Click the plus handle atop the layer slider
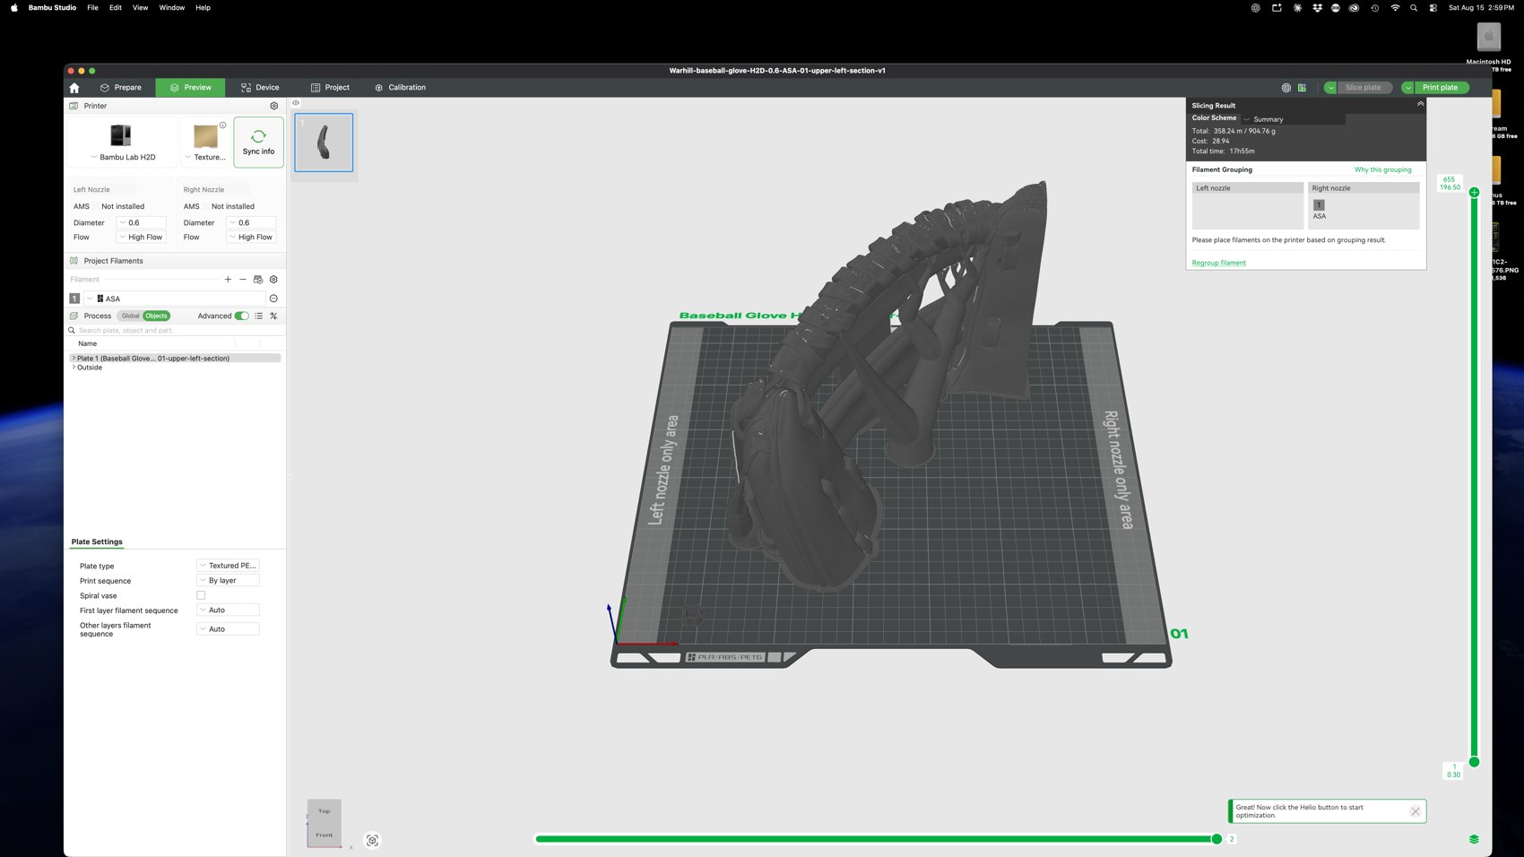 tap(1474, 192)
